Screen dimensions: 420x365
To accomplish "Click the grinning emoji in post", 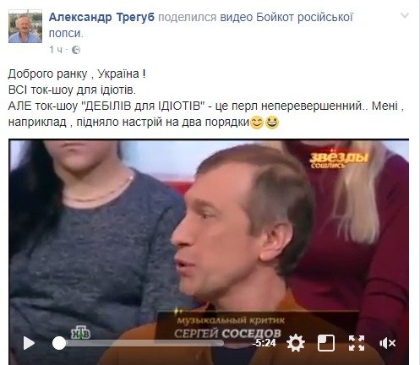I will click(272, 123).
